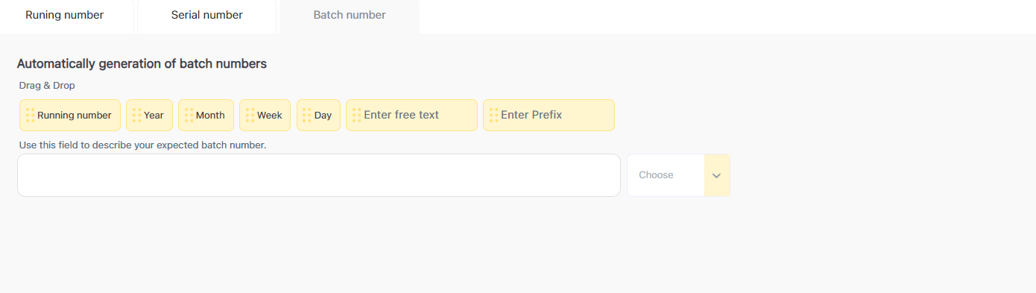This screenshot has width=1036, height=293.
Task: Select the Year chip label
Action: click(154, 116)
